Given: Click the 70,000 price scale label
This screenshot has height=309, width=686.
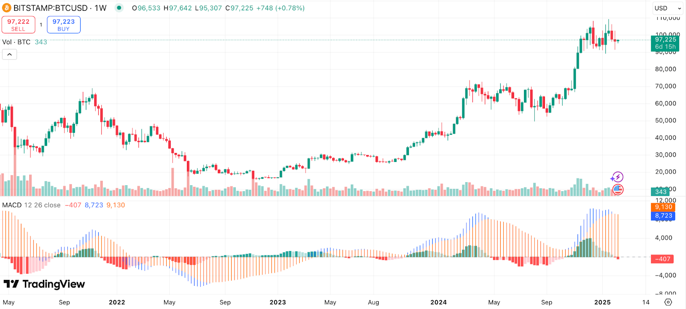Looking at the screenshot, I should (x=665, y=86).
